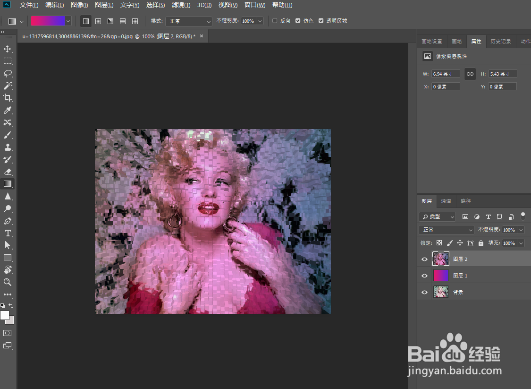Image resolution: width=531 pixels, height=389 pixels.
Task: Toggle lock image pixels brush icon
Action: point(449,243)
